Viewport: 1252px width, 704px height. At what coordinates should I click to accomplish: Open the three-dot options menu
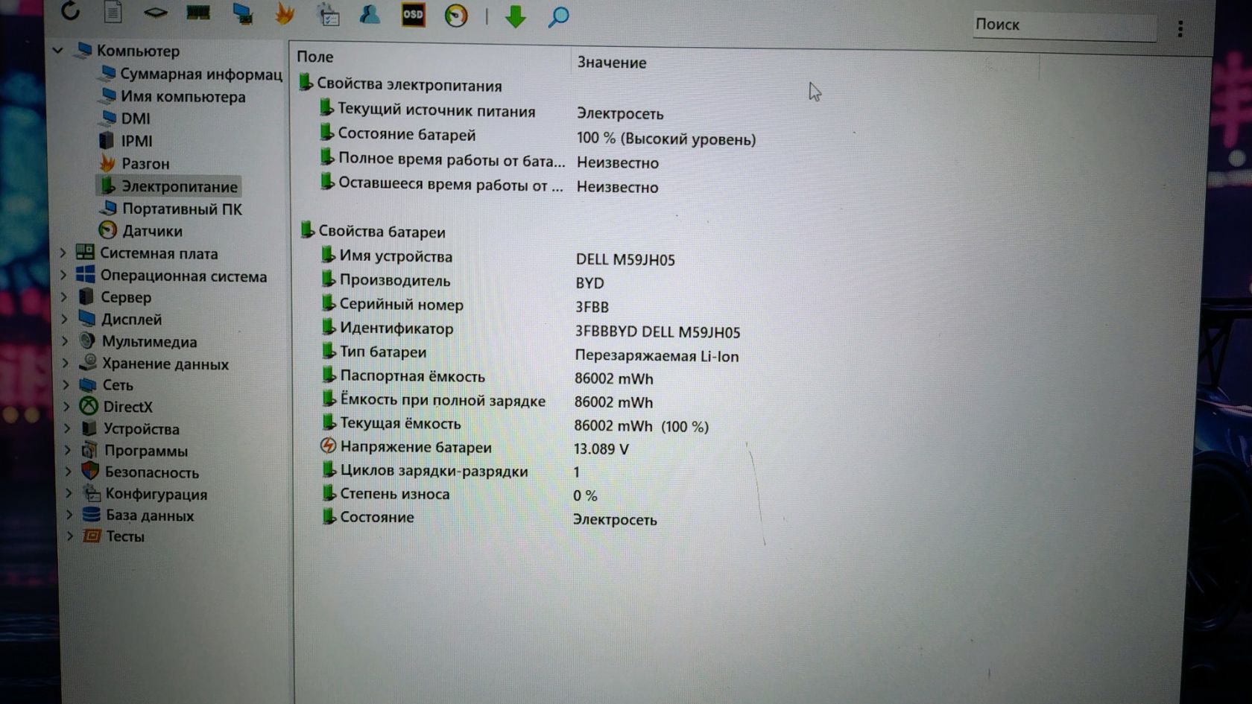pyautogui.click(x=1180, y=29)
